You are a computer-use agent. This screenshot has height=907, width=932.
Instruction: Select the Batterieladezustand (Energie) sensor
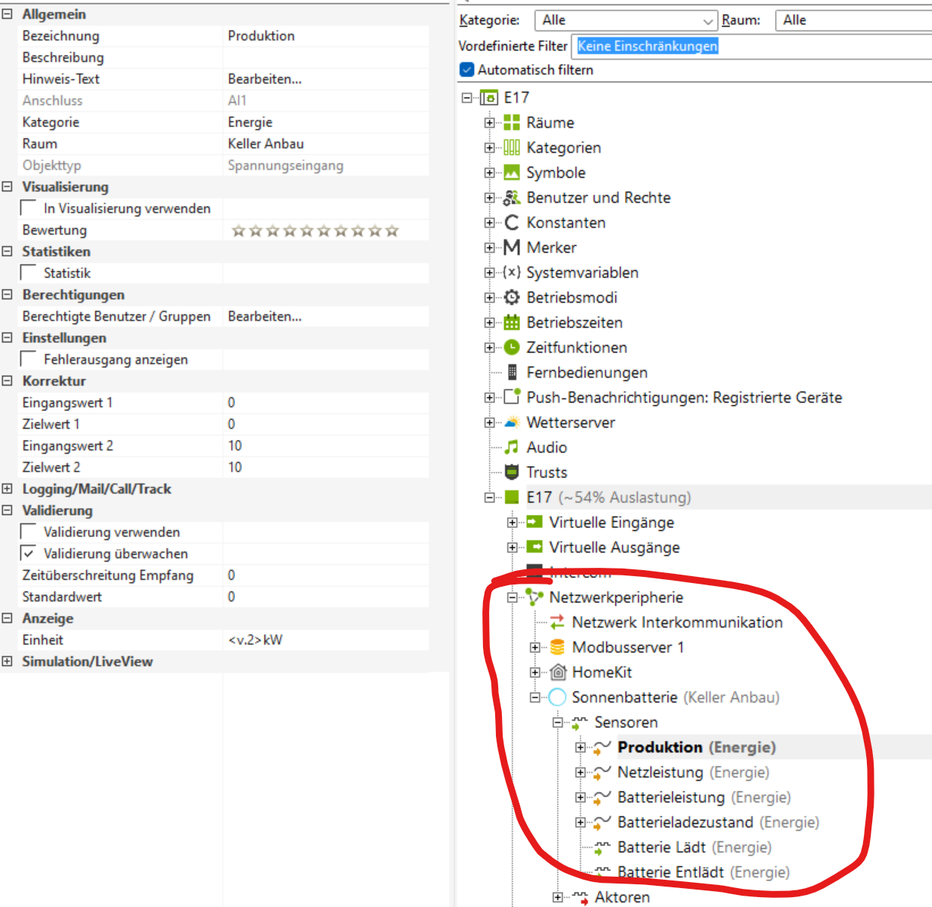coord(718,822)
